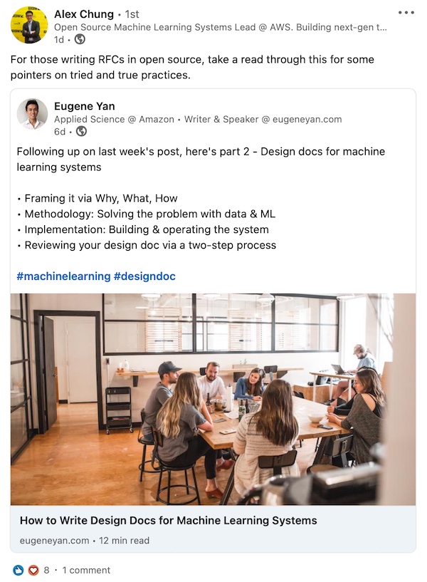Click the blue like reaction icon
Image resolution: width=427 pixels, height=582 pixels.
coord(19,570)
